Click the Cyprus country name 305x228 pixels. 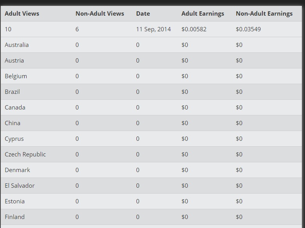[14, 139]
